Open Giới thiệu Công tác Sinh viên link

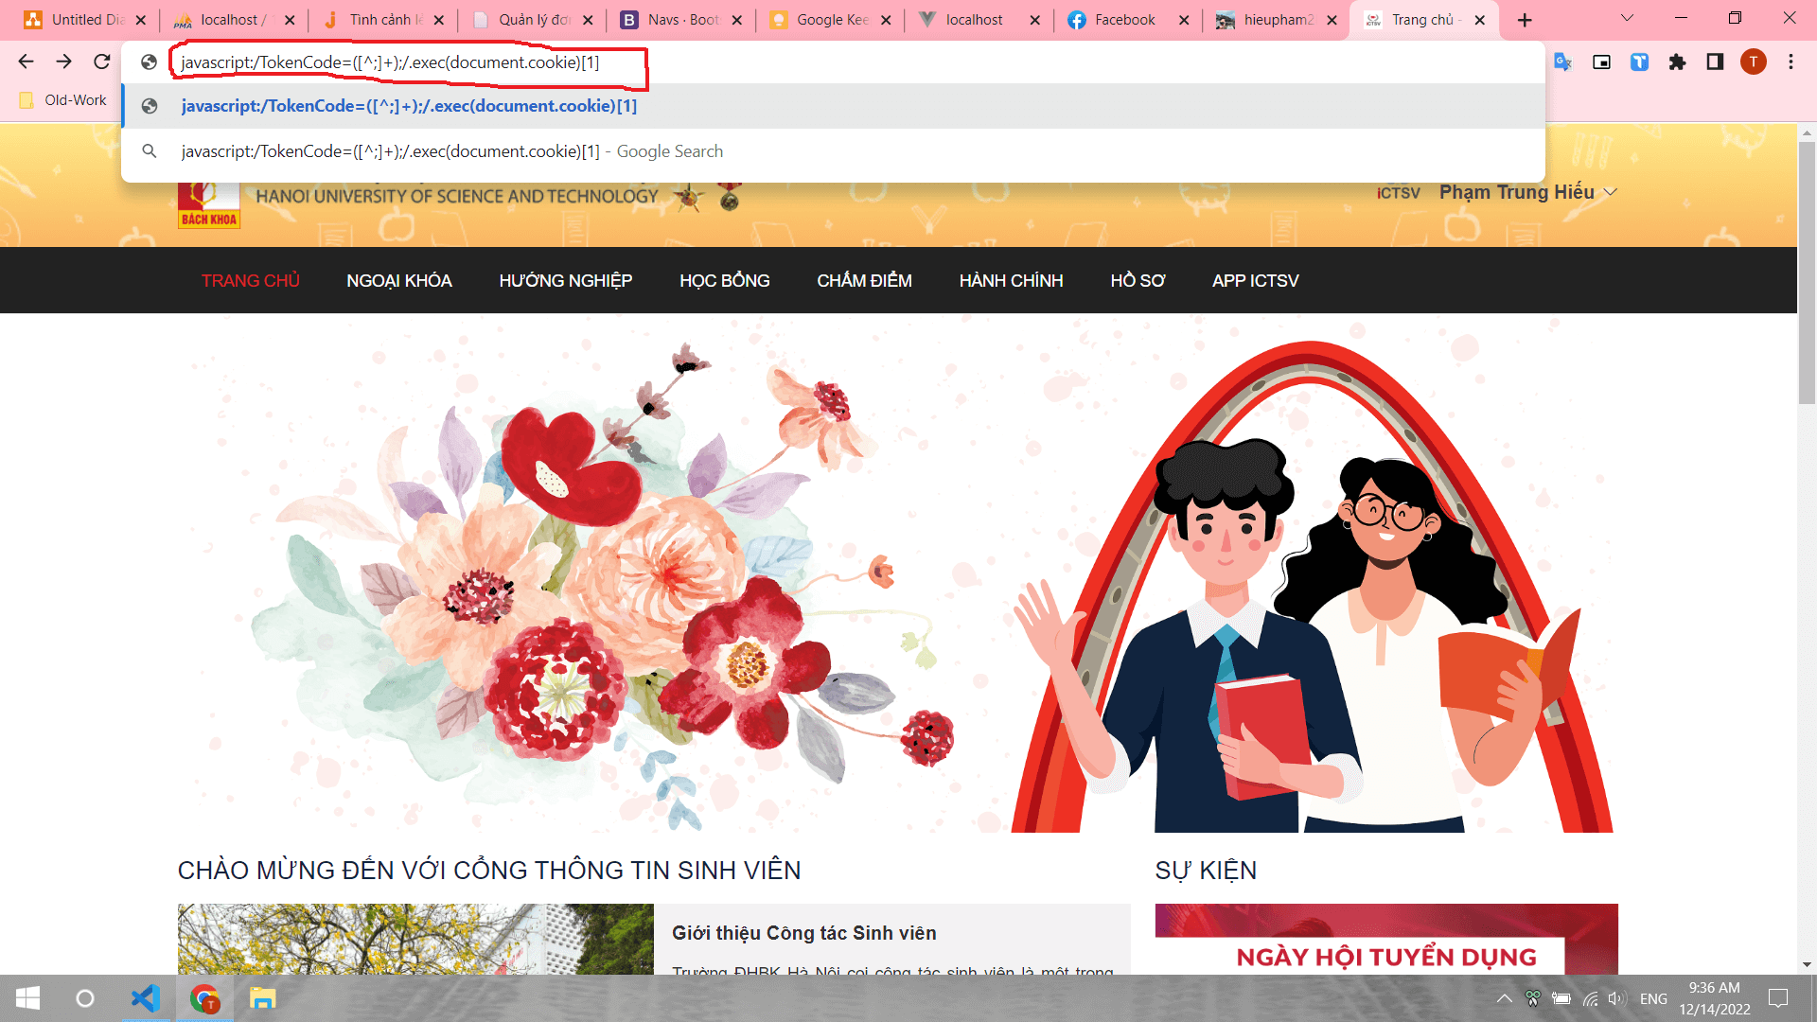[x=803, y=933]
